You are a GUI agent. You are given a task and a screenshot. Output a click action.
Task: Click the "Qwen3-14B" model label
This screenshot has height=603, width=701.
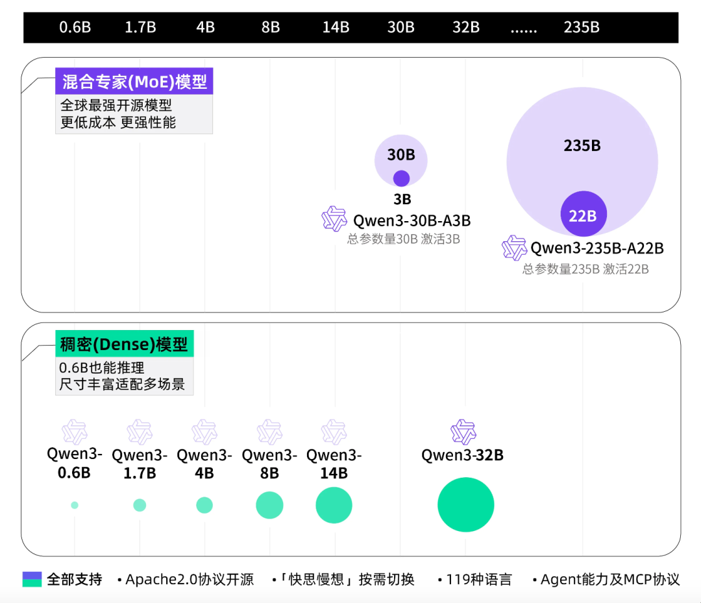pyautogui.click(x=334, y=464)
